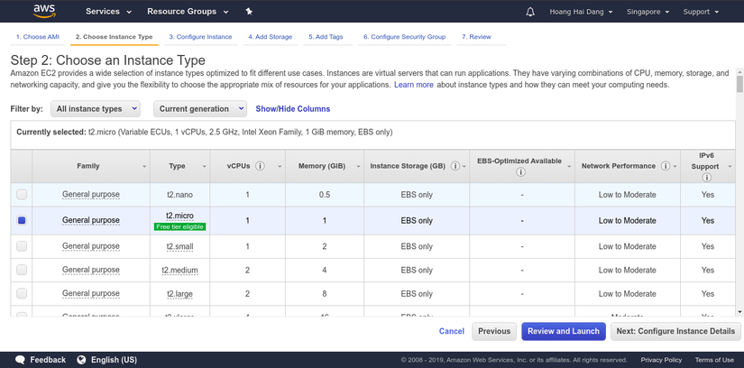Uncheck the t2.micro instance checkbox
This screenshot has height=368, width=744.
22,220
